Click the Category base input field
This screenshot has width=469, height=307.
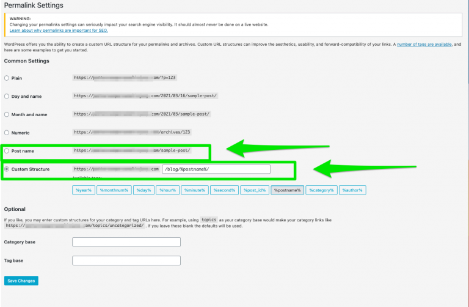(x=126, y=242)
